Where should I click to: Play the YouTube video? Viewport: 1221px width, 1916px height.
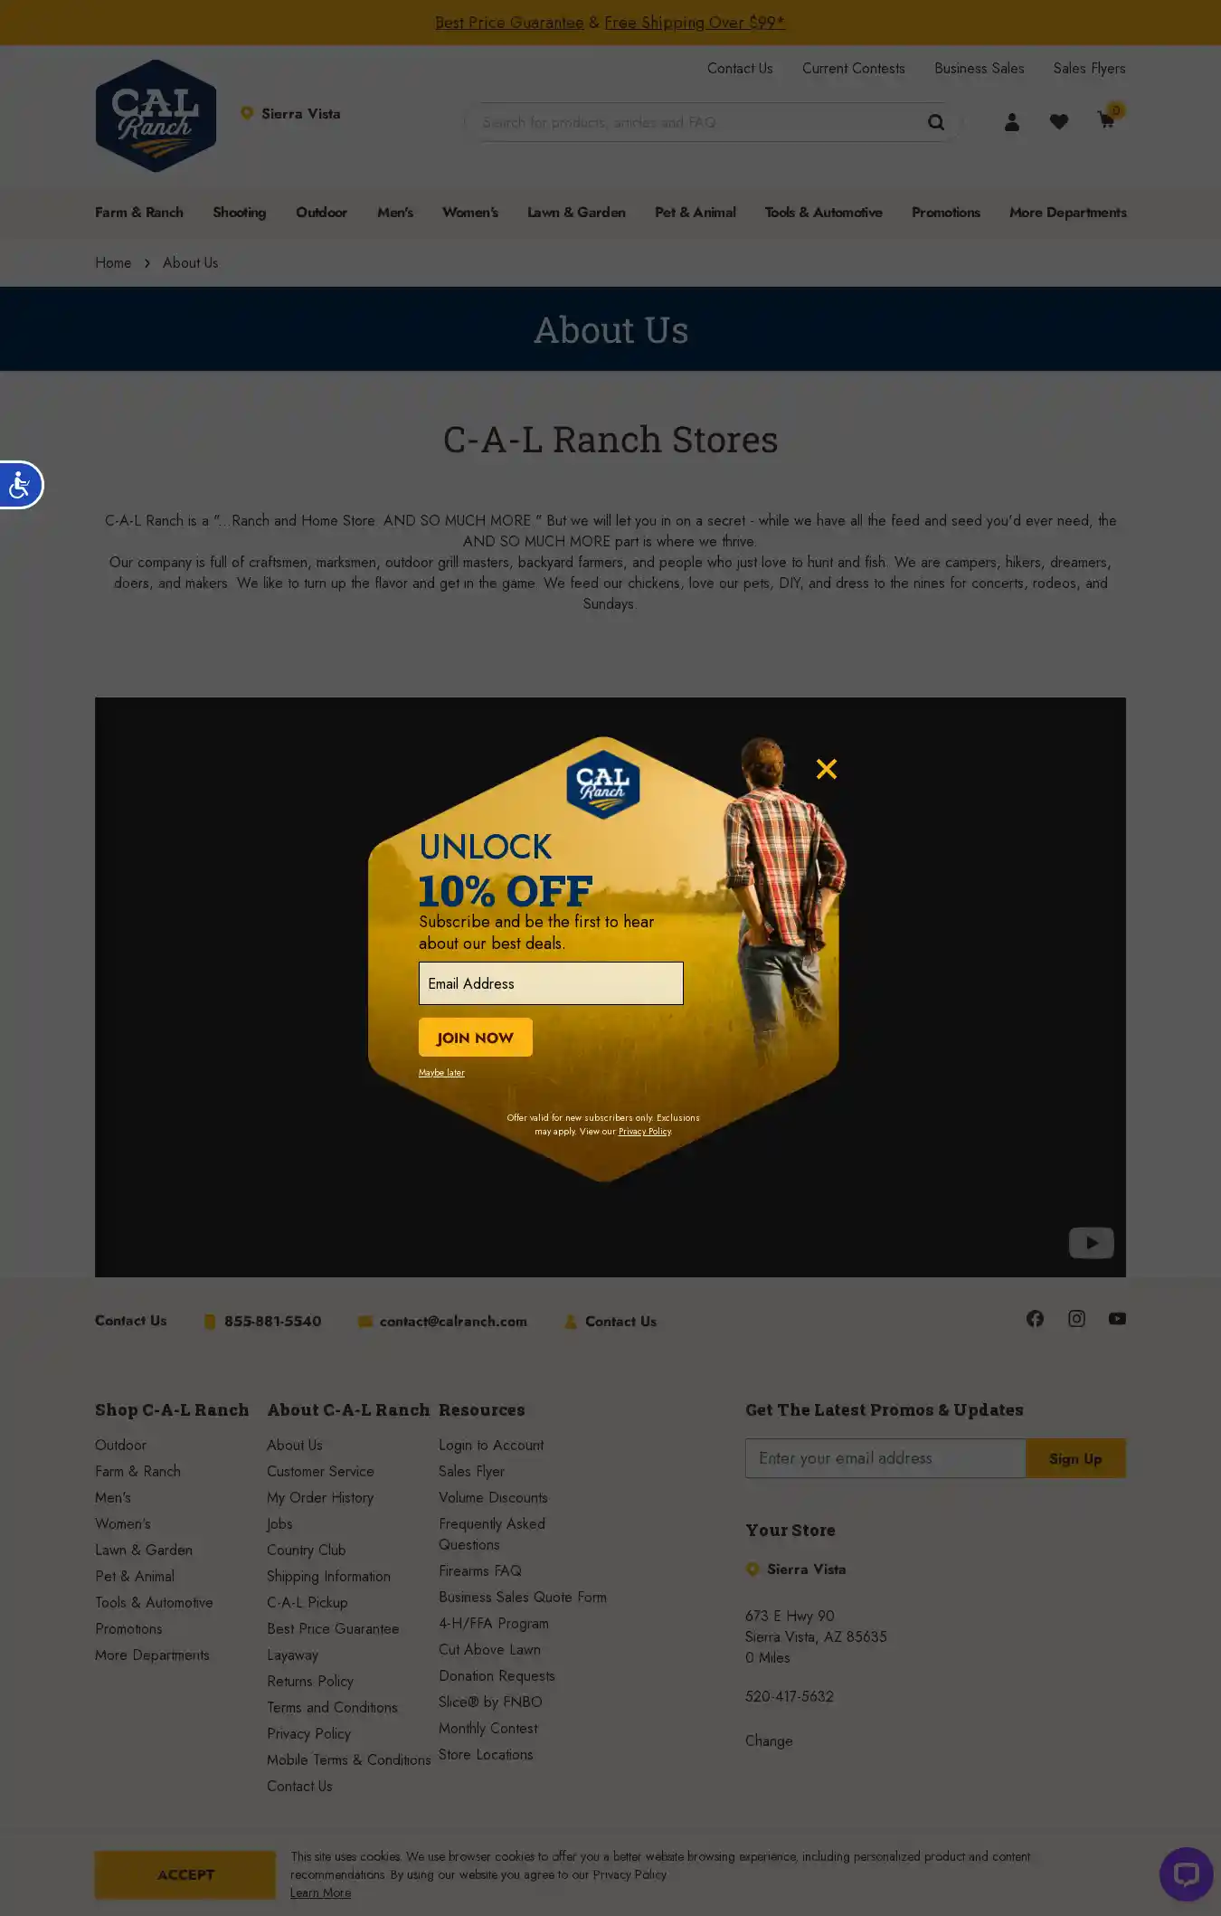coord(1091,1242)
